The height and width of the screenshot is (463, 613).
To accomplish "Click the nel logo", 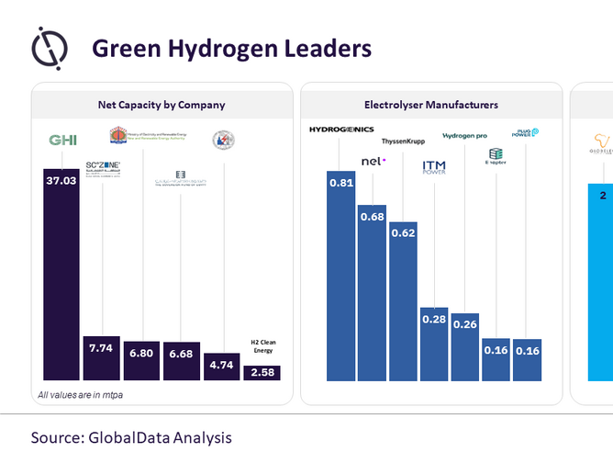I will (x=373, y=162).
